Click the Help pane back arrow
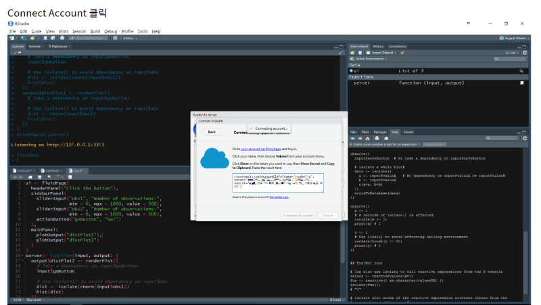 [x=352, y=138]
